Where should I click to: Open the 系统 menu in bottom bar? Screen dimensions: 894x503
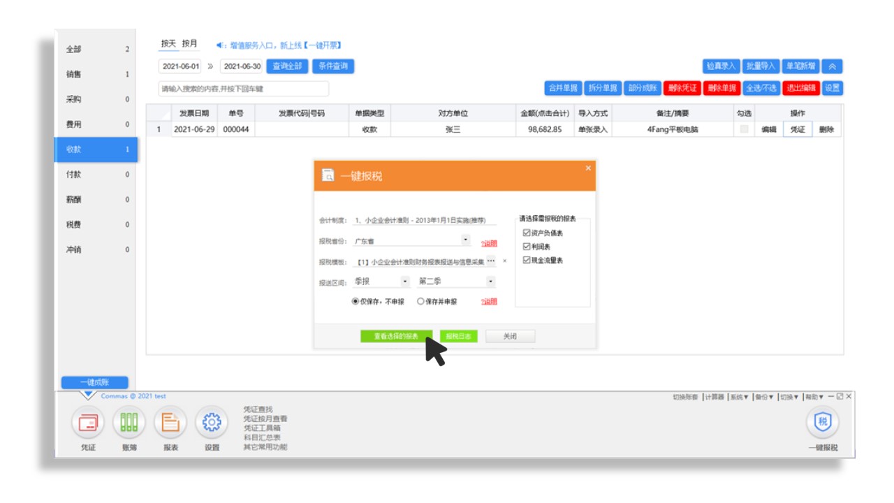pyautogui.click(x=738, y=397)
